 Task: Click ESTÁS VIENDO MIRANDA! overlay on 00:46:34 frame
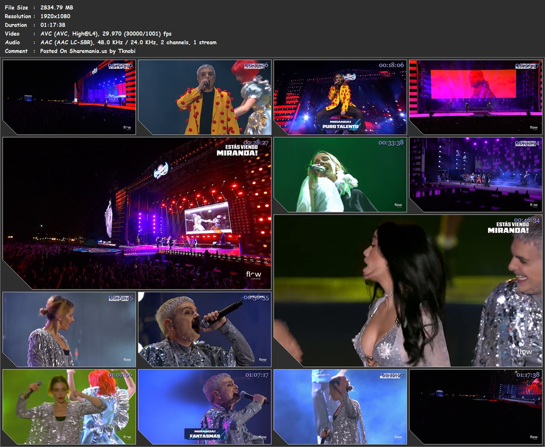(509, 227)
